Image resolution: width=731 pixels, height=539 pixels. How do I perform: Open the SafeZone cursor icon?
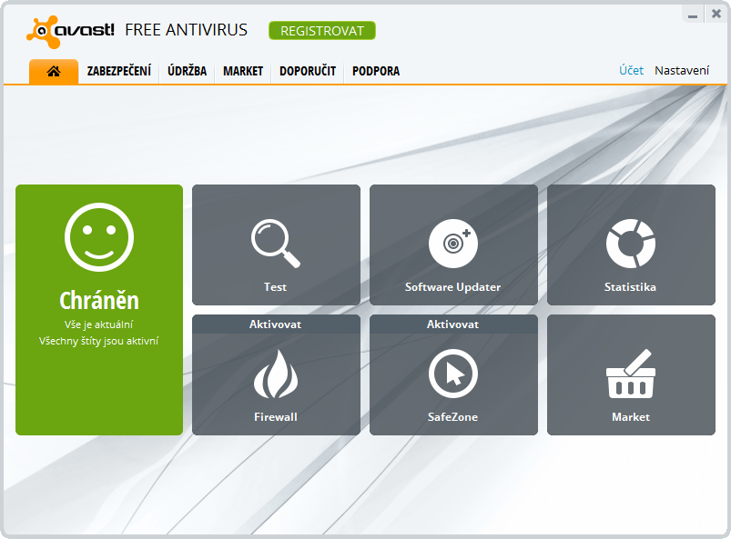coord(453,374)
